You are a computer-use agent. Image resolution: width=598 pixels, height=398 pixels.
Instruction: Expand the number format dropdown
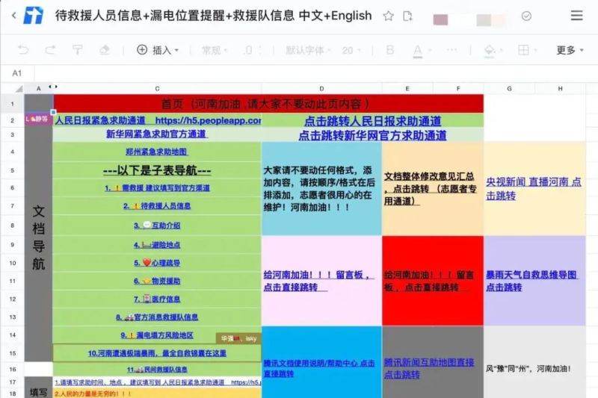pyautogui.click(x=215, y=50)
